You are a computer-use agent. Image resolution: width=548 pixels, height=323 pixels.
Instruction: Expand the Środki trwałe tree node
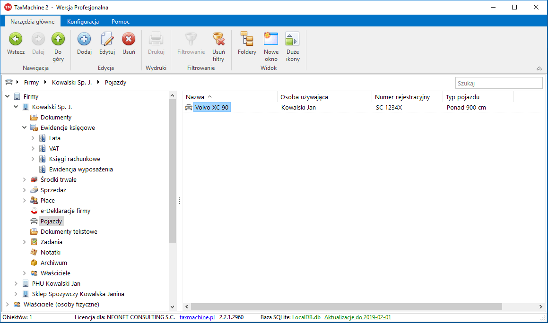tap(25, 179)
